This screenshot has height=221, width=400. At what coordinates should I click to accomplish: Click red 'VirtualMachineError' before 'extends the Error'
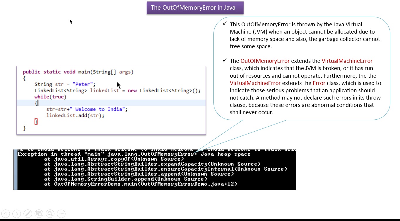(255, 83)
